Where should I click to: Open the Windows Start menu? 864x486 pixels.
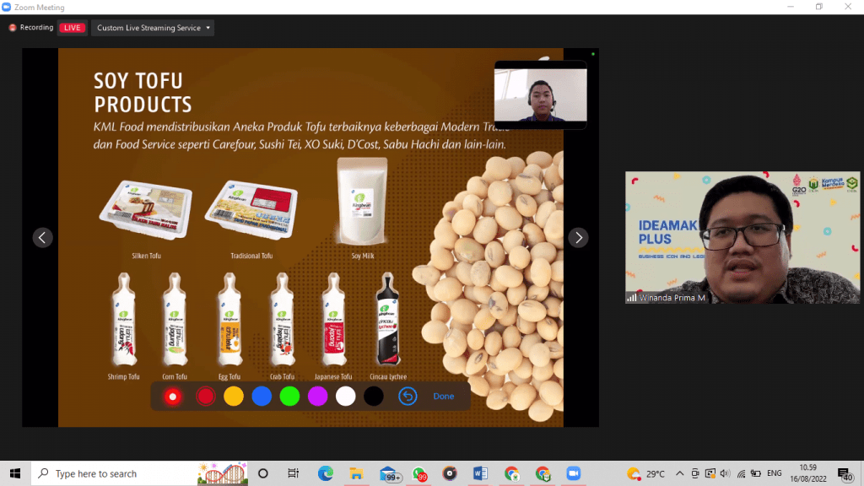point(15,473)
